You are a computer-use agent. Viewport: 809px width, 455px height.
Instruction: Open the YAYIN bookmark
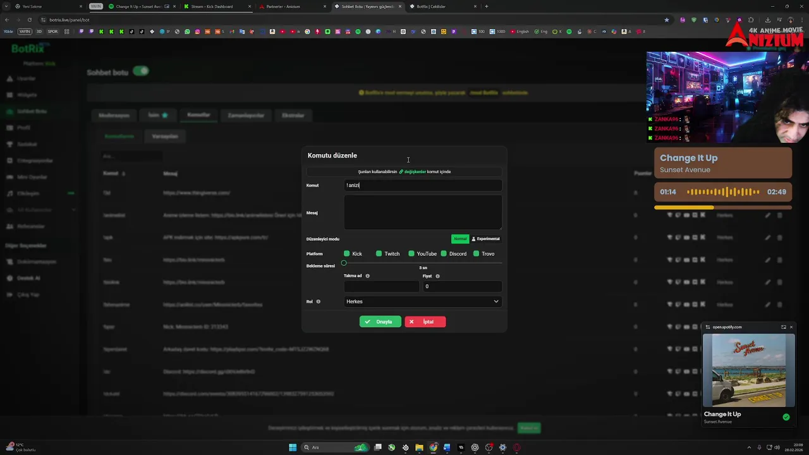coord(25,32)
